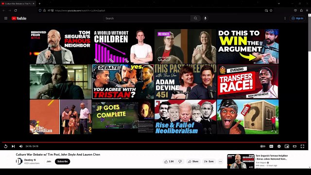View site security padlock info
Viewport: 311px width, 175px height.
pyautogui.click(x=44, y=11)
